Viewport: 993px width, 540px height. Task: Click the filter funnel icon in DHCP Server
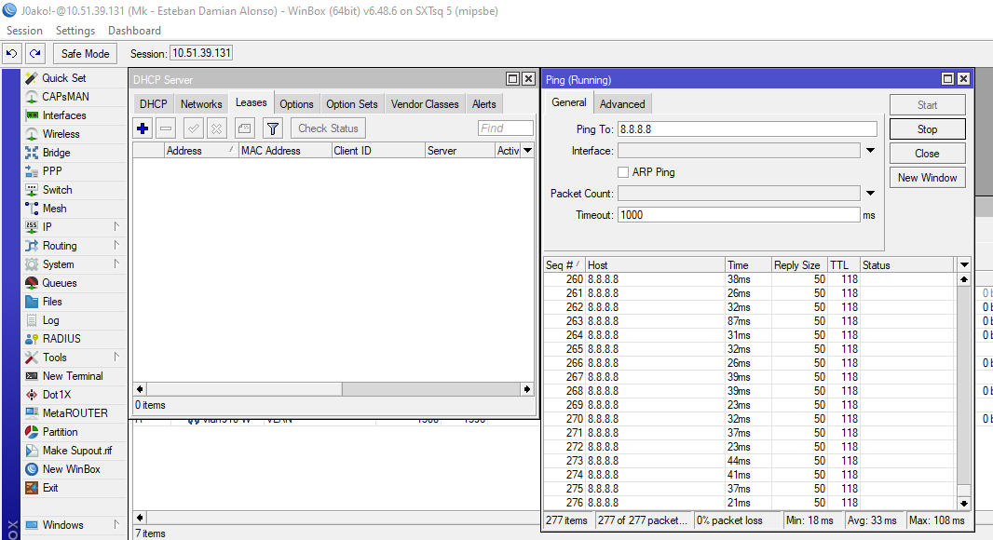tap(273, 128)
